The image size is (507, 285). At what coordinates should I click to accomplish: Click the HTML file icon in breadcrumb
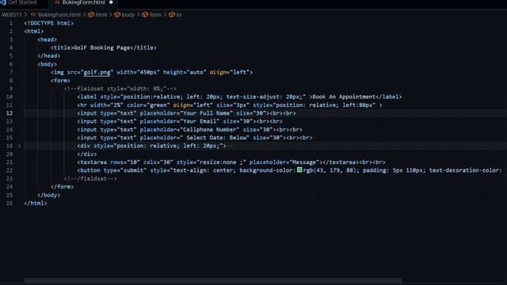coord(33,15)
